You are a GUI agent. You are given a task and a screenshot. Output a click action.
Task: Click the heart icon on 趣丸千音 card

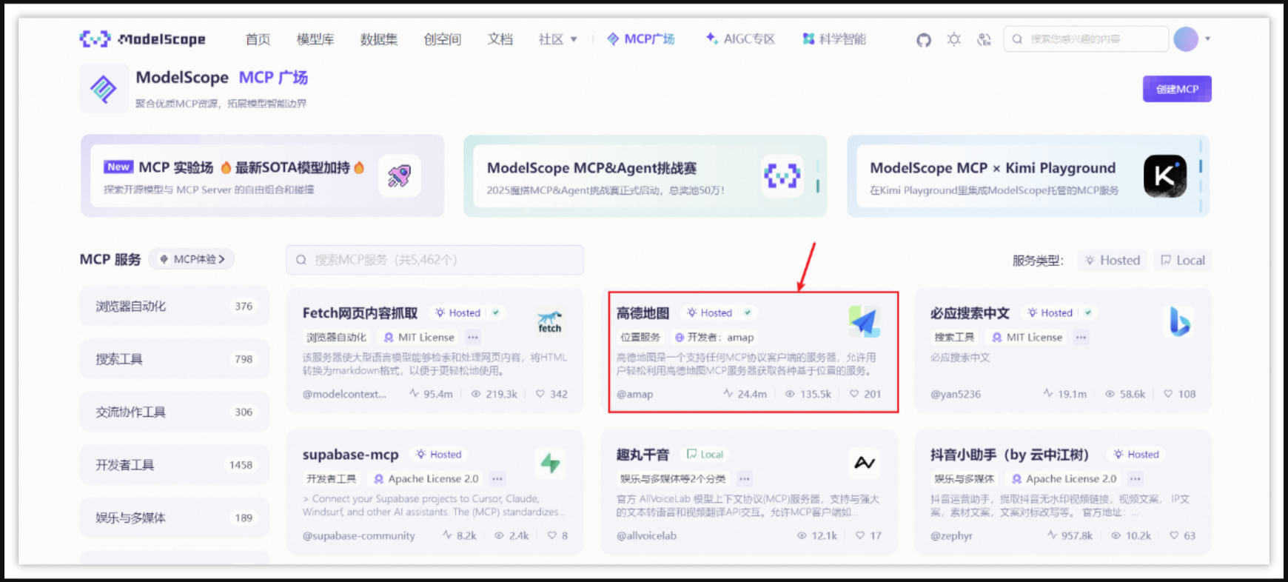pyautogui.click(x=860, y=535)
